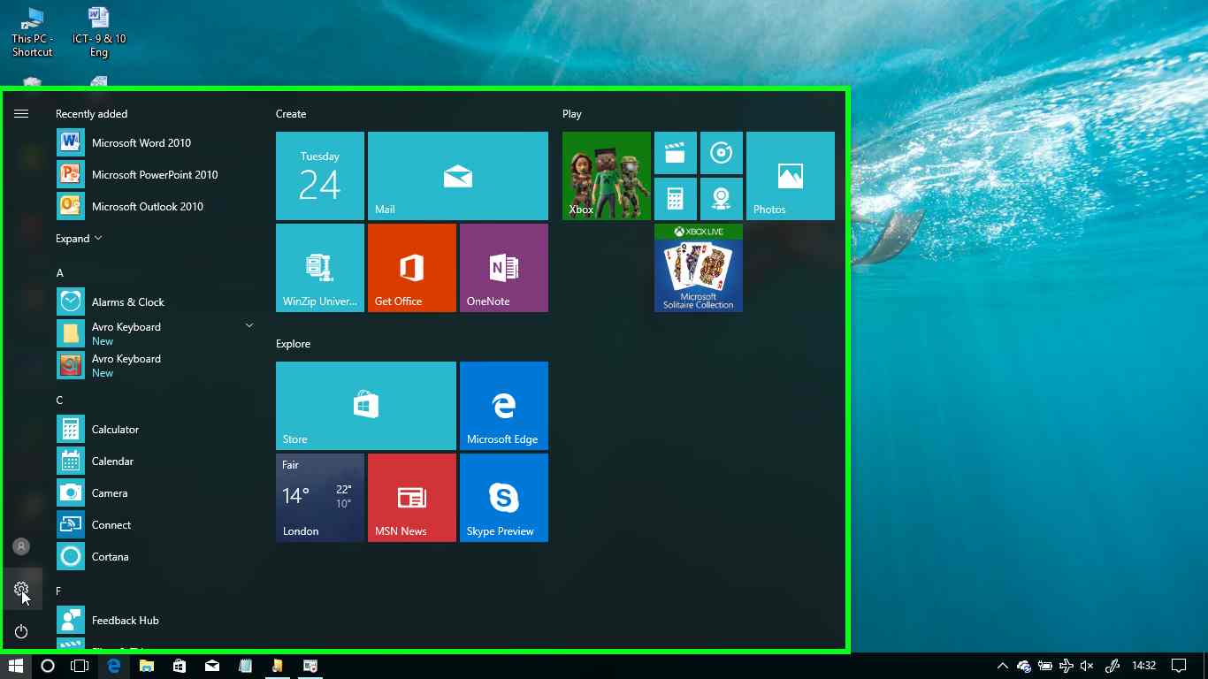
Task: Open the Movies & TV clapperboard tile
Action: pos(676,153)
